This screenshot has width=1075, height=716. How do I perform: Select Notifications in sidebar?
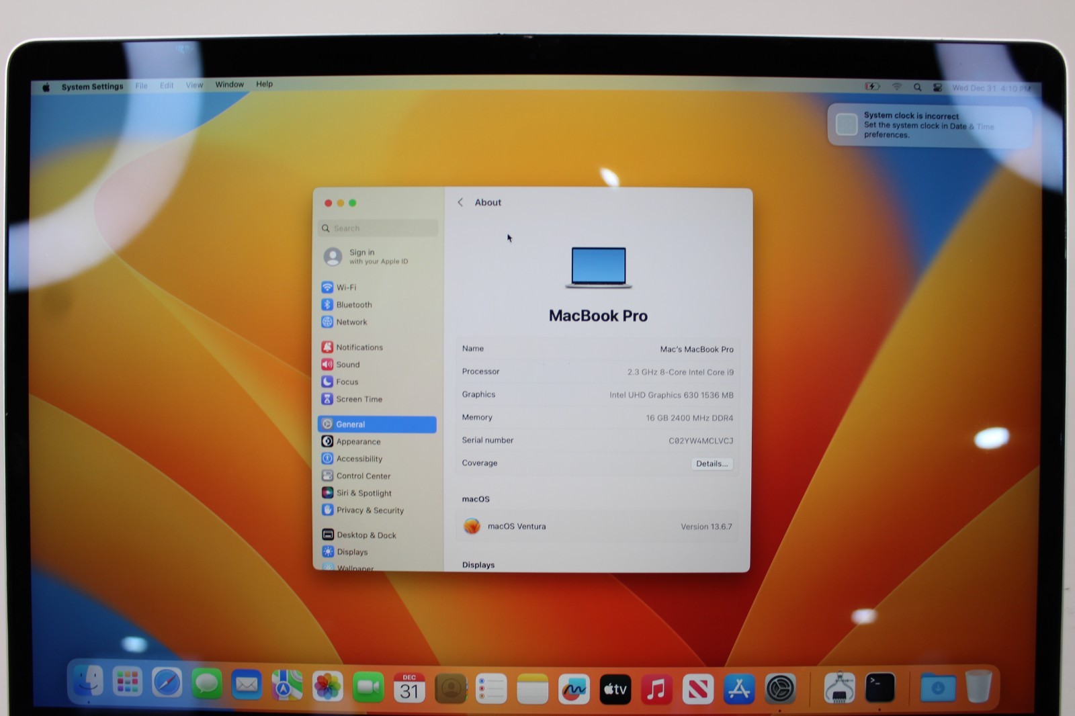tap(377, 347)
